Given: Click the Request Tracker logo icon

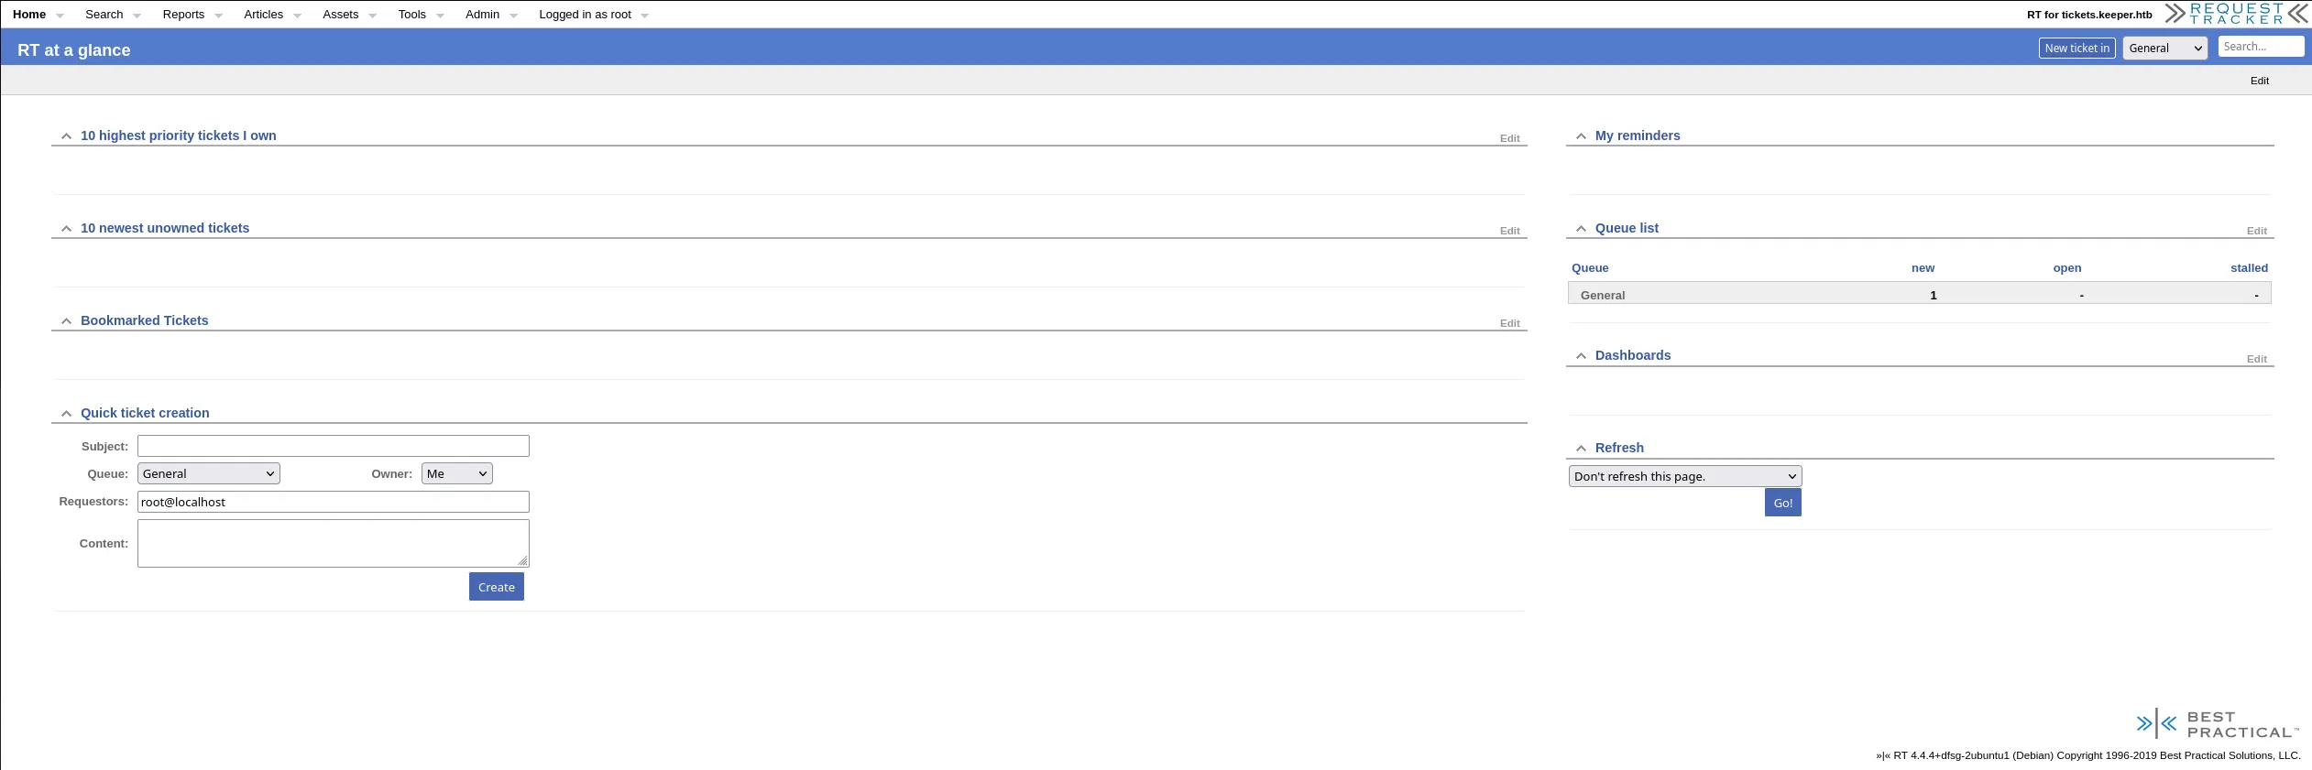Looking at the screenshot, I should click(2236, 14).
